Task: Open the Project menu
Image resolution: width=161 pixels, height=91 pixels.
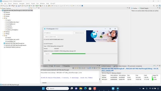Action: point(33,4)
